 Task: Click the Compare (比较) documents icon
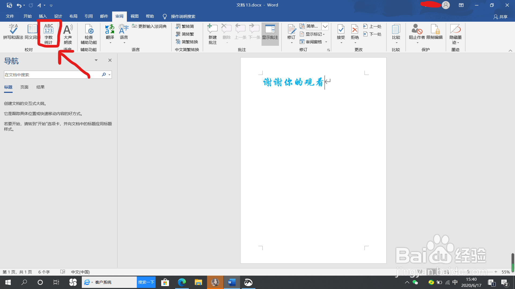[396, 32]
